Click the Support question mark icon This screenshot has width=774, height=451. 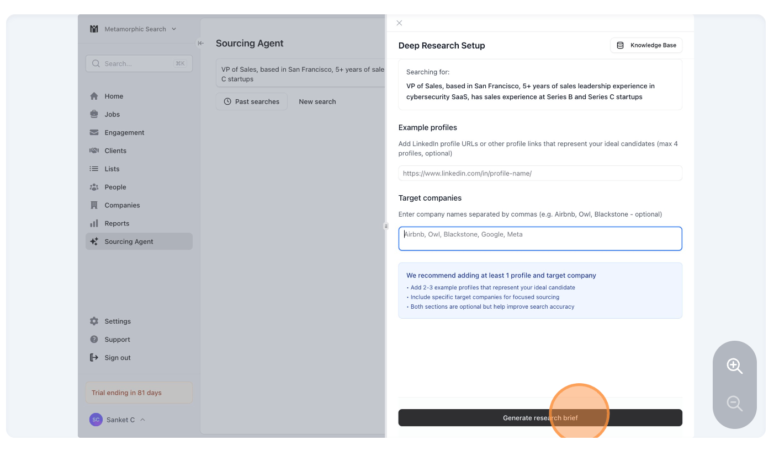click(x=94, y=339)
